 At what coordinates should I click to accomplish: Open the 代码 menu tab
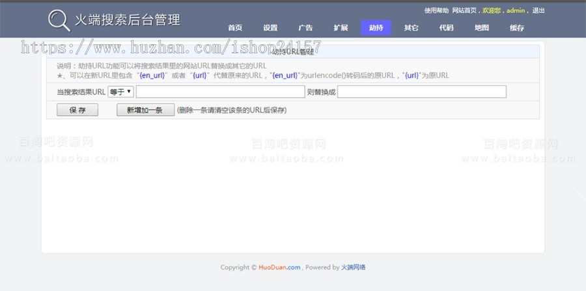[446, 27]
